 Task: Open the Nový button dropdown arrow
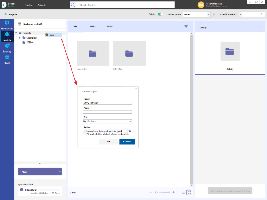pos(60,172)
